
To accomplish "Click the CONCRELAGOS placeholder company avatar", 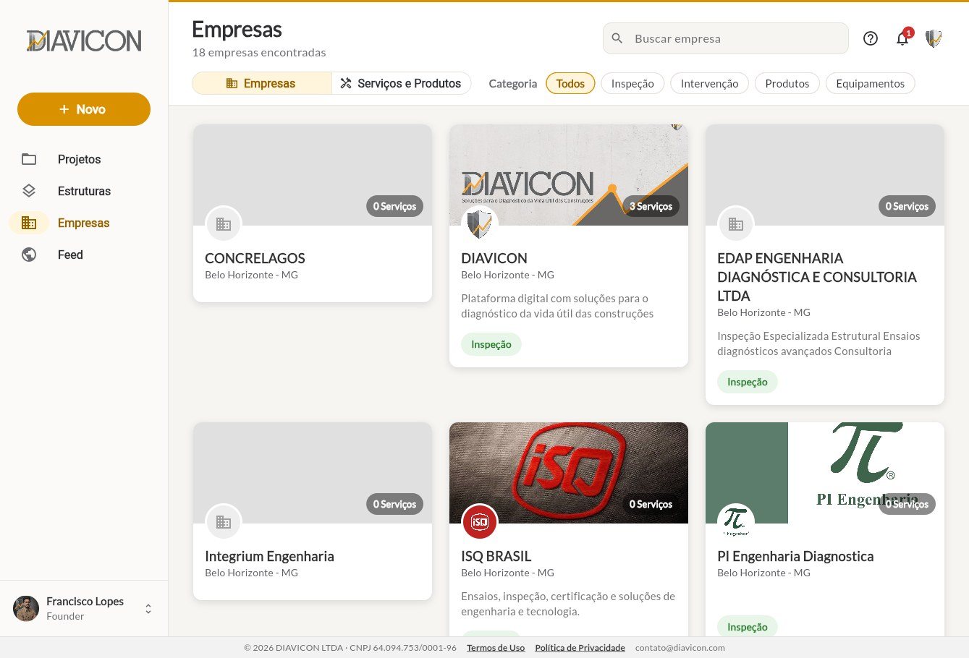I will point(224,224).
